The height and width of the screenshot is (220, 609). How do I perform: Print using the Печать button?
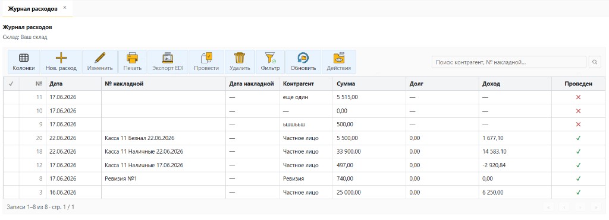pos(133,62)
